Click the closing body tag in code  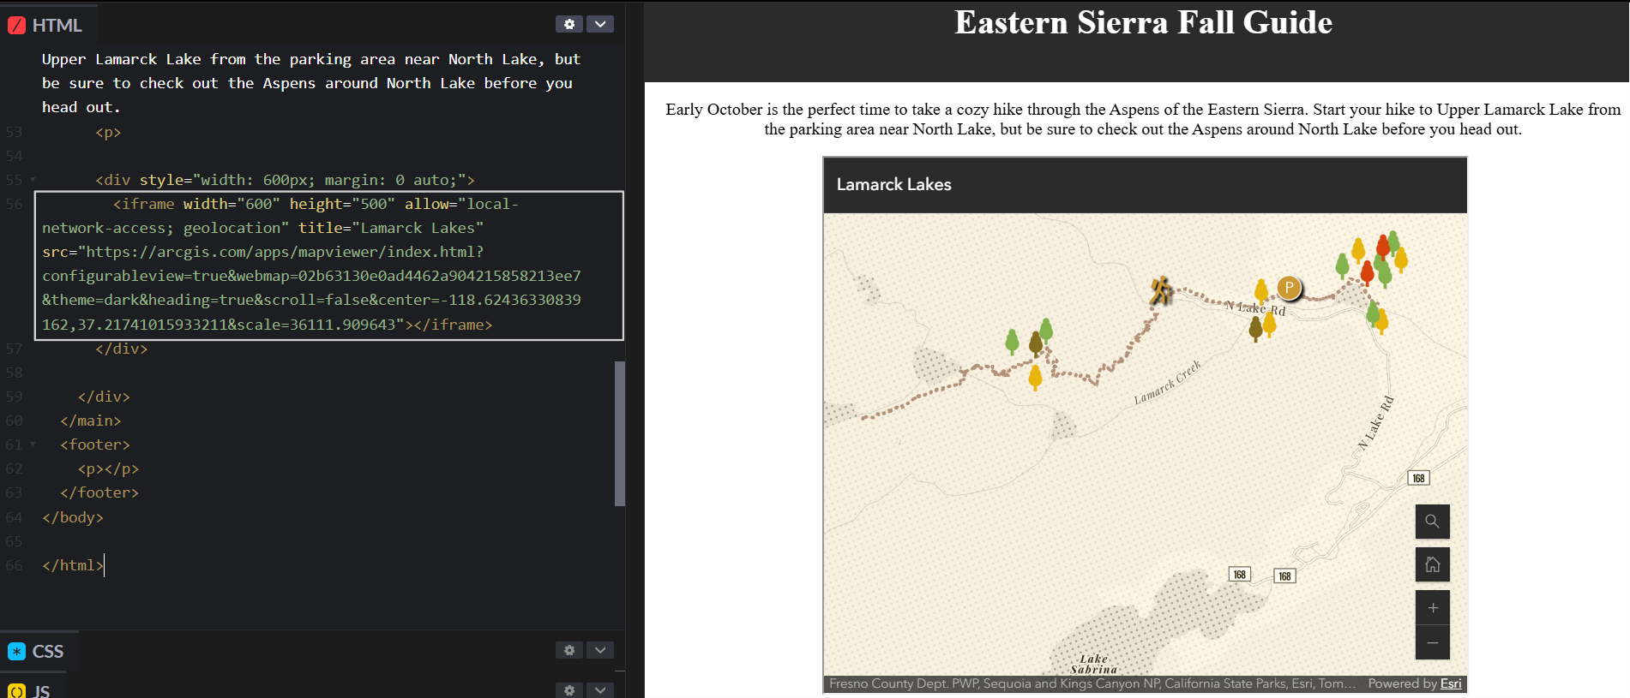click(x=73, y=517)
